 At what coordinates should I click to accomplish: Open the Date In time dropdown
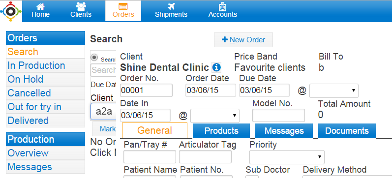215,116
